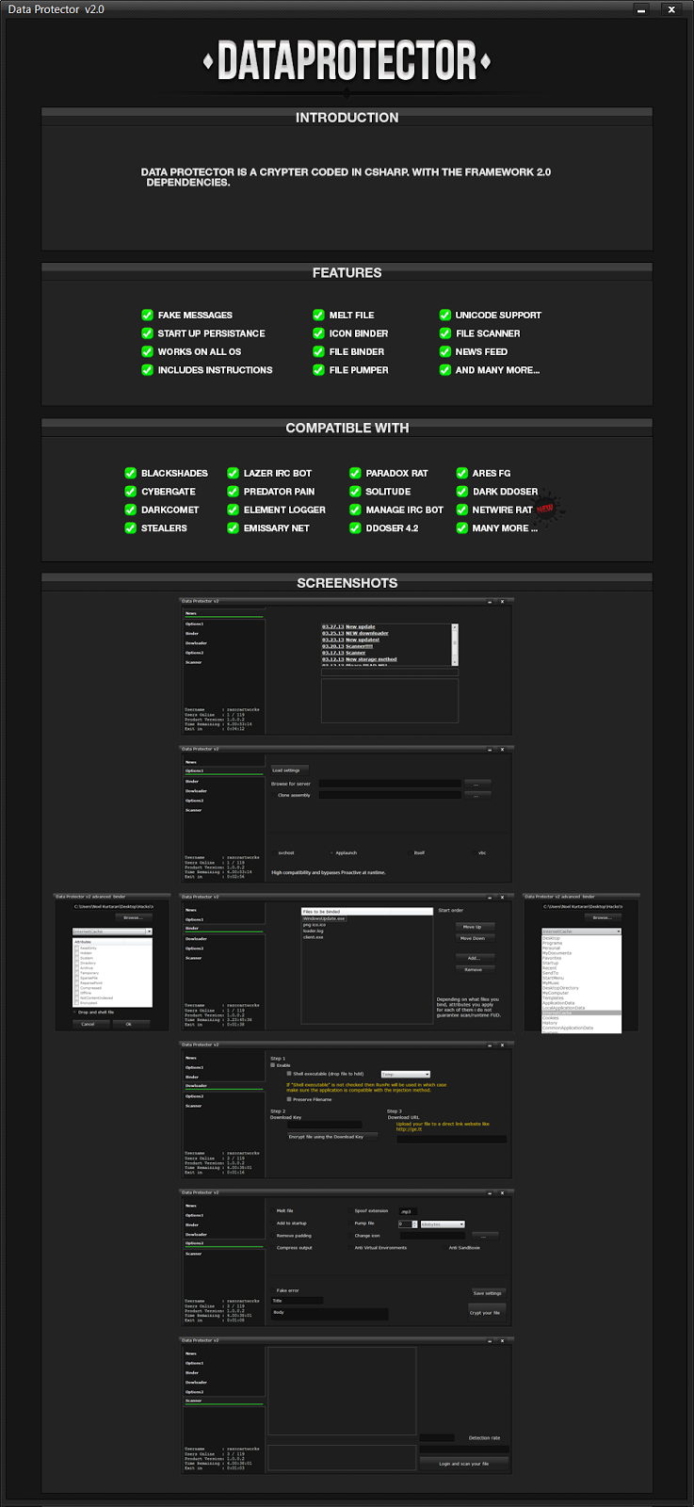Click the green check beside DARKCOMET
Viewport: 694px width, 1507px height.
[131, 510]
